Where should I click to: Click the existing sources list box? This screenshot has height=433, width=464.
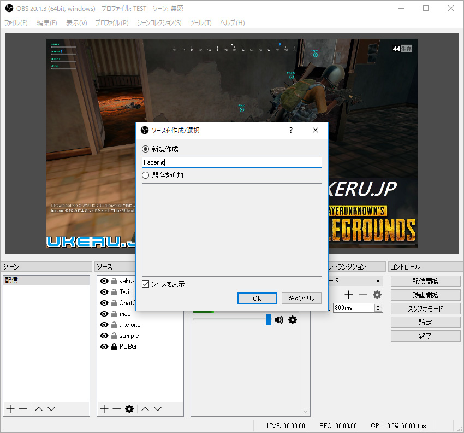[231, 230]
